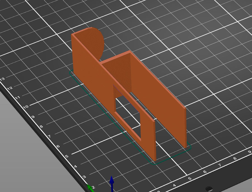
Task: Click the grid label 9 on right edge
Action: [x=249, y=152]
